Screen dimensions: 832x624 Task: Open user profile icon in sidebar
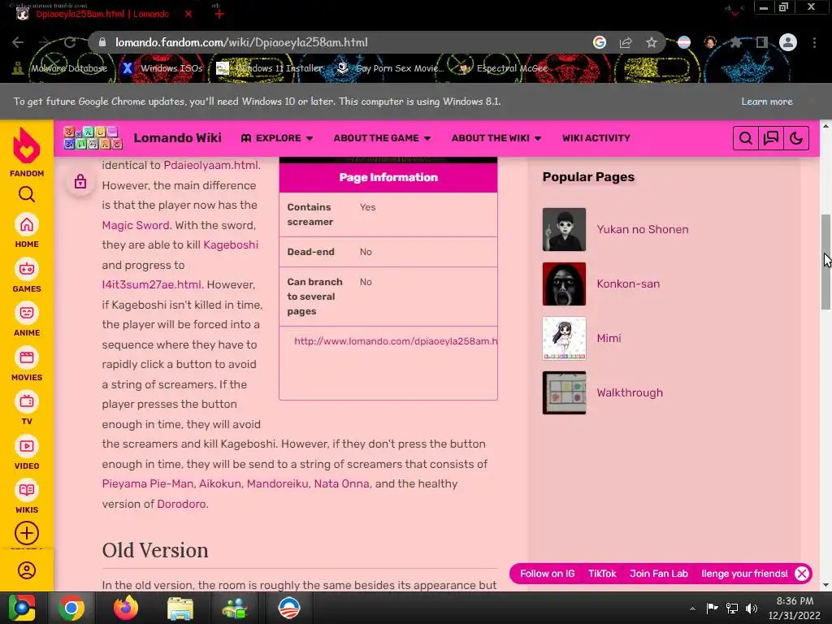point(27,570)
